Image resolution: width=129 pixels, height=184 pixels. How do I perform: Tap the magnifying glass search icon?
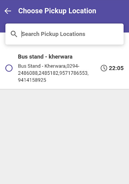coord(14,34)
